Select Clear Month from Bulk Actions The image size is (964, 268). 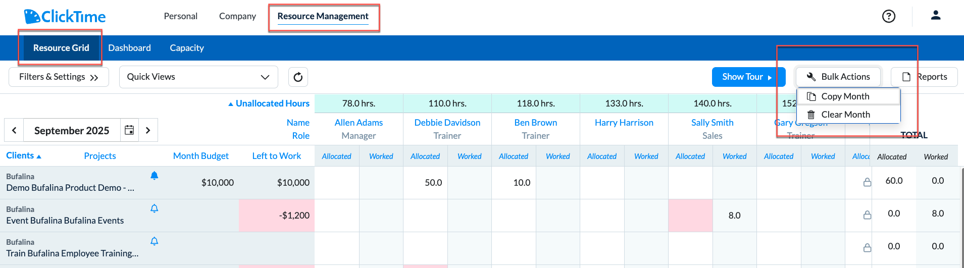click(x=848, y=115)
